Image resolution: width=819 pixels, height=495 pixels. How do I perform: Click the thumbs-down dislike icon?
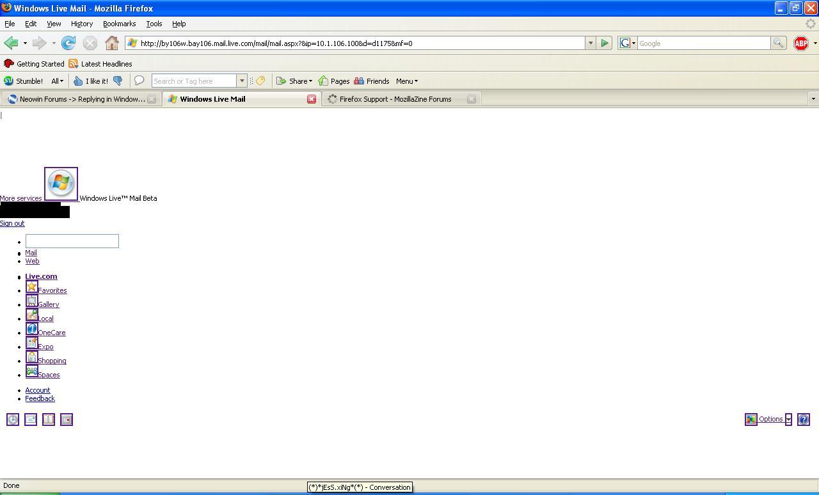click(118, 81)
